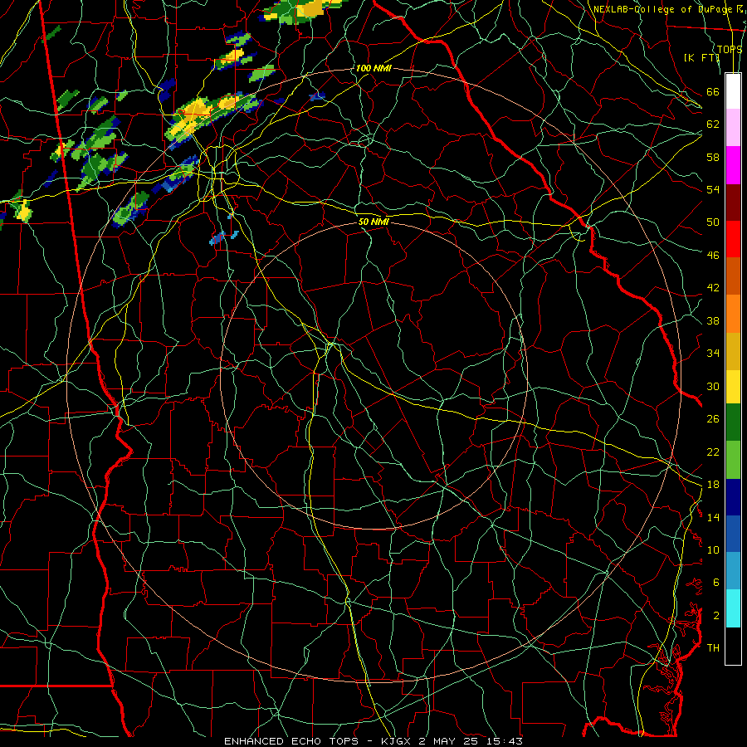Click the TH threshold label
The width and height of the screenshot is (747, 747).
point(713,648)
